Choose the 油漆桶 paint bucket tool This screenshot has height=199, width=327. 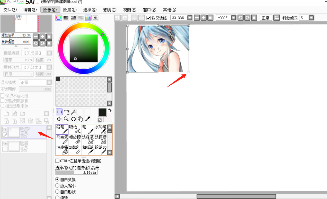62,150
